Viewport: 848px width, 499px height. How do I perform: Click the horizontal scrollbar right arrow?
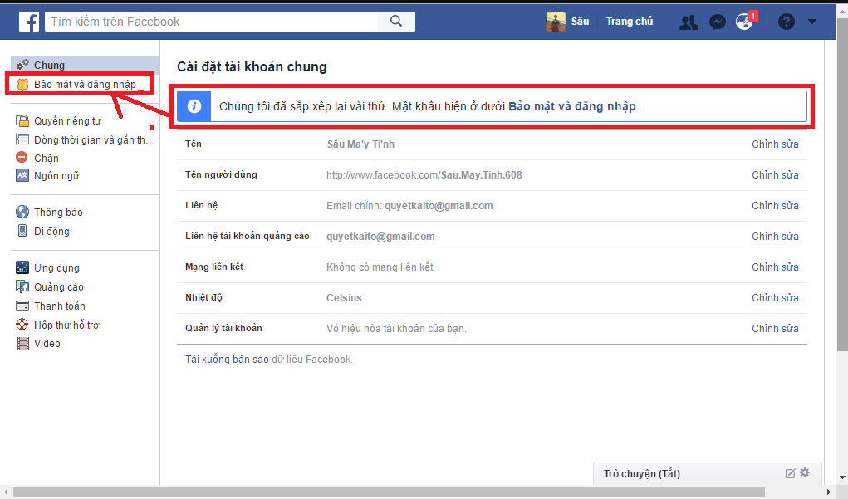[x=829, y=492]
